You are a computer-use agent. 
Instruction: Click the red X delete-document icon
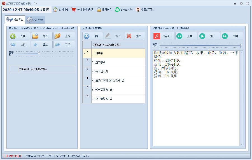pos(129,36)
